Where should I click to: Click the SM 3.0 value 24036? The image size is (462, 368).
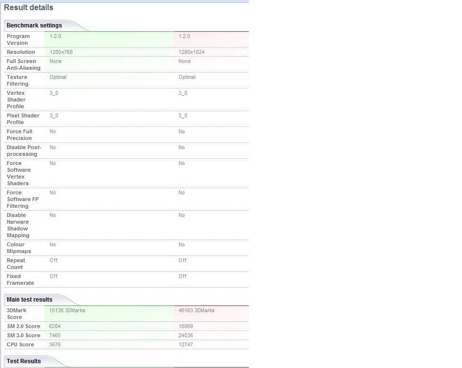pyautogui.click(x=186, y=335)
